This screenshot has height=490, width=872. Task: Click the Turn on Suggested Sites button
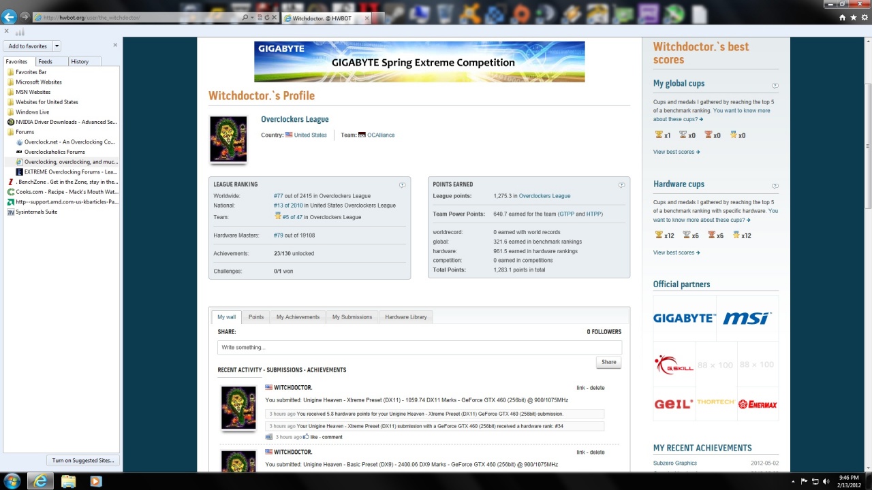(x=83, y=461)
